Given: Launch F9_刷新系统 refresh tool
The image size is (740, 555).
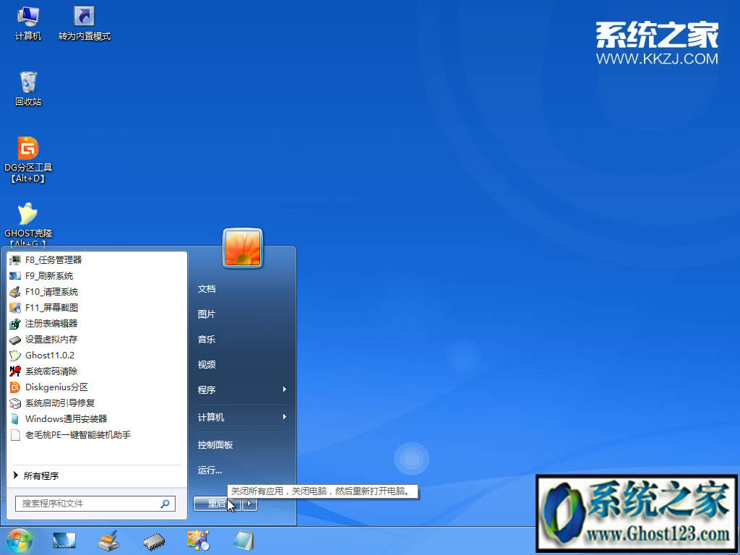Looking at the screenshot, I should click(52, 275).
